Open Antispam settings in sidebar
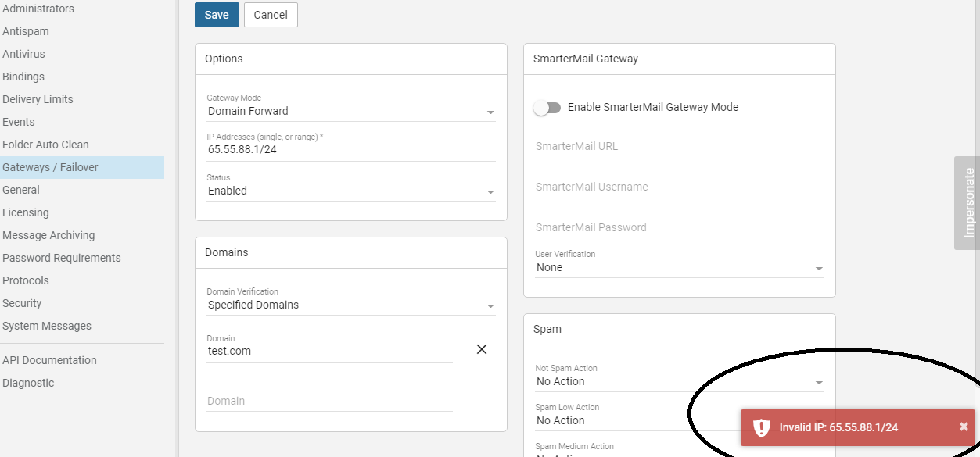Image resolution: width=980 pixels, height=457 pixels. tap(26, 31)
